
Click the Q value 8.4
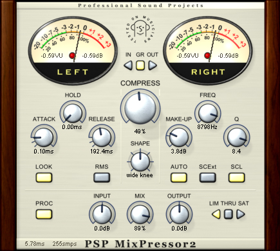(x=236, y=151)
